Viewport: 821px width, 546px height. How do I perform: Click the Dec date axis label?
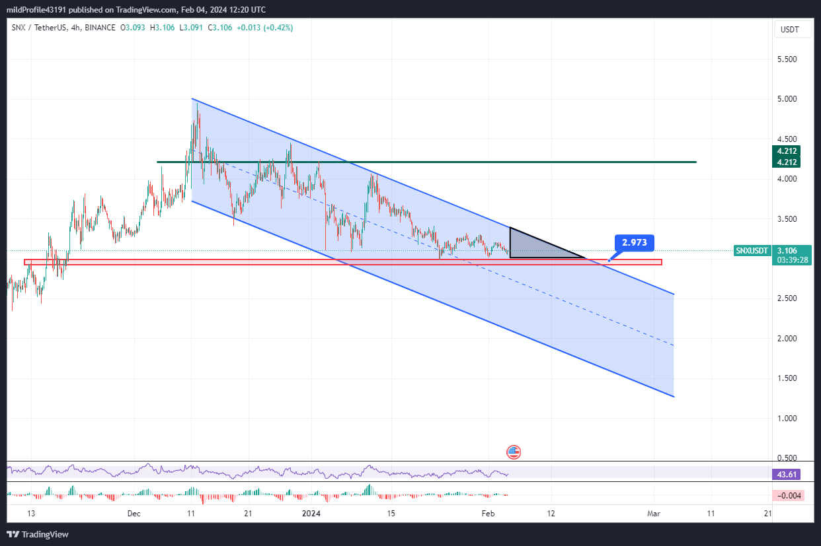pos(134,514)
